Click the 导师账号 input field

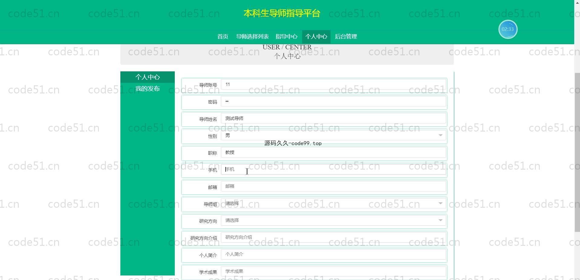coord(334,84)
